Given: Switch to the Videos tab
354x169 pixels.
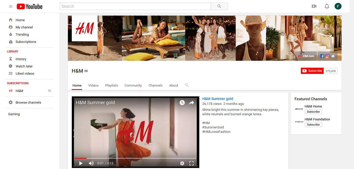Looking at the screenshot, I should click(x=93, y=85).
